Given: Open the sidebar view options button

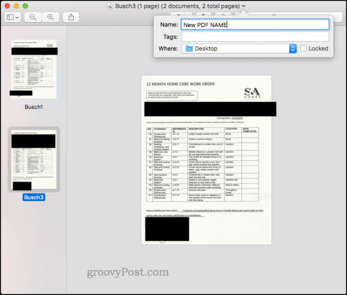Looking at the screenshot, I should pyautogui.click(x=13, y=17).
